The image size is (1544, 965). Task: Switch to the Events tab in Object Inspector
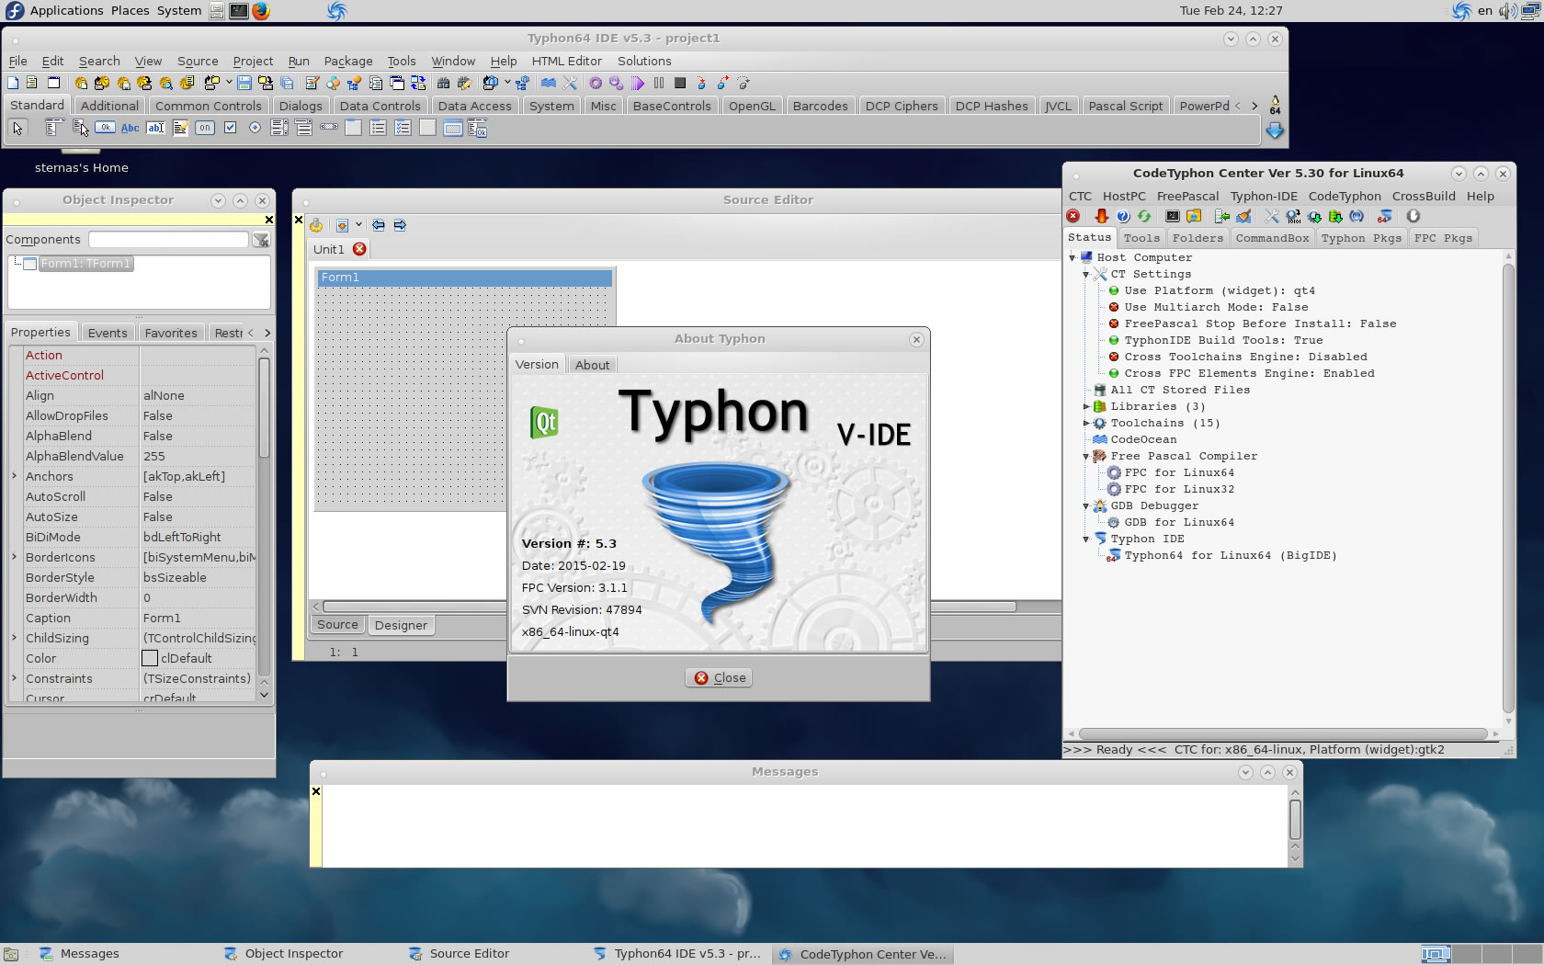(108, 333)
